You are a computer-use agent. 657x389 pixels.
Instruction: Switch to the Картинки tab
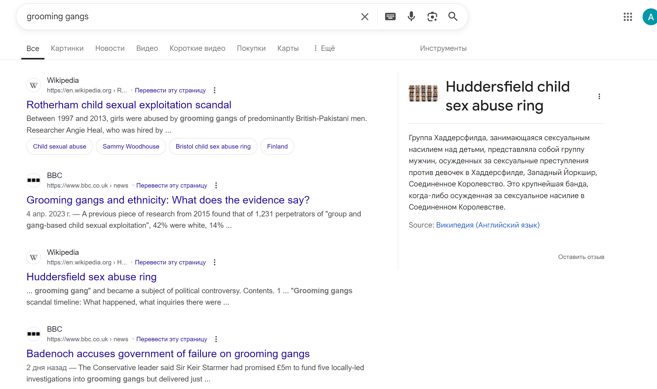point(67,48)
